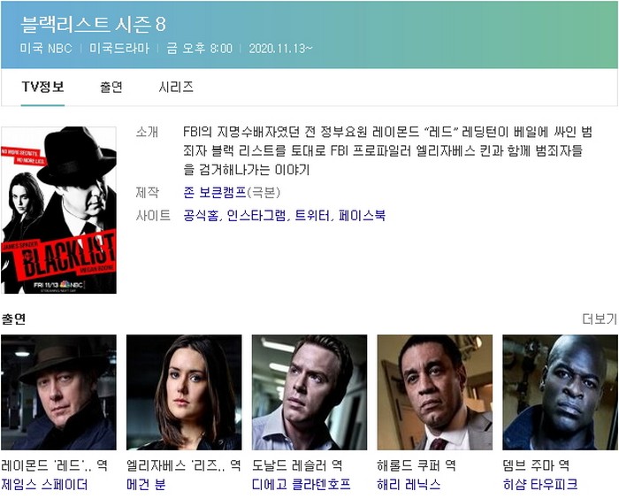Visit the 공식홈 official site link
This screenshot has width=619, height=499.
coord(201,215)
